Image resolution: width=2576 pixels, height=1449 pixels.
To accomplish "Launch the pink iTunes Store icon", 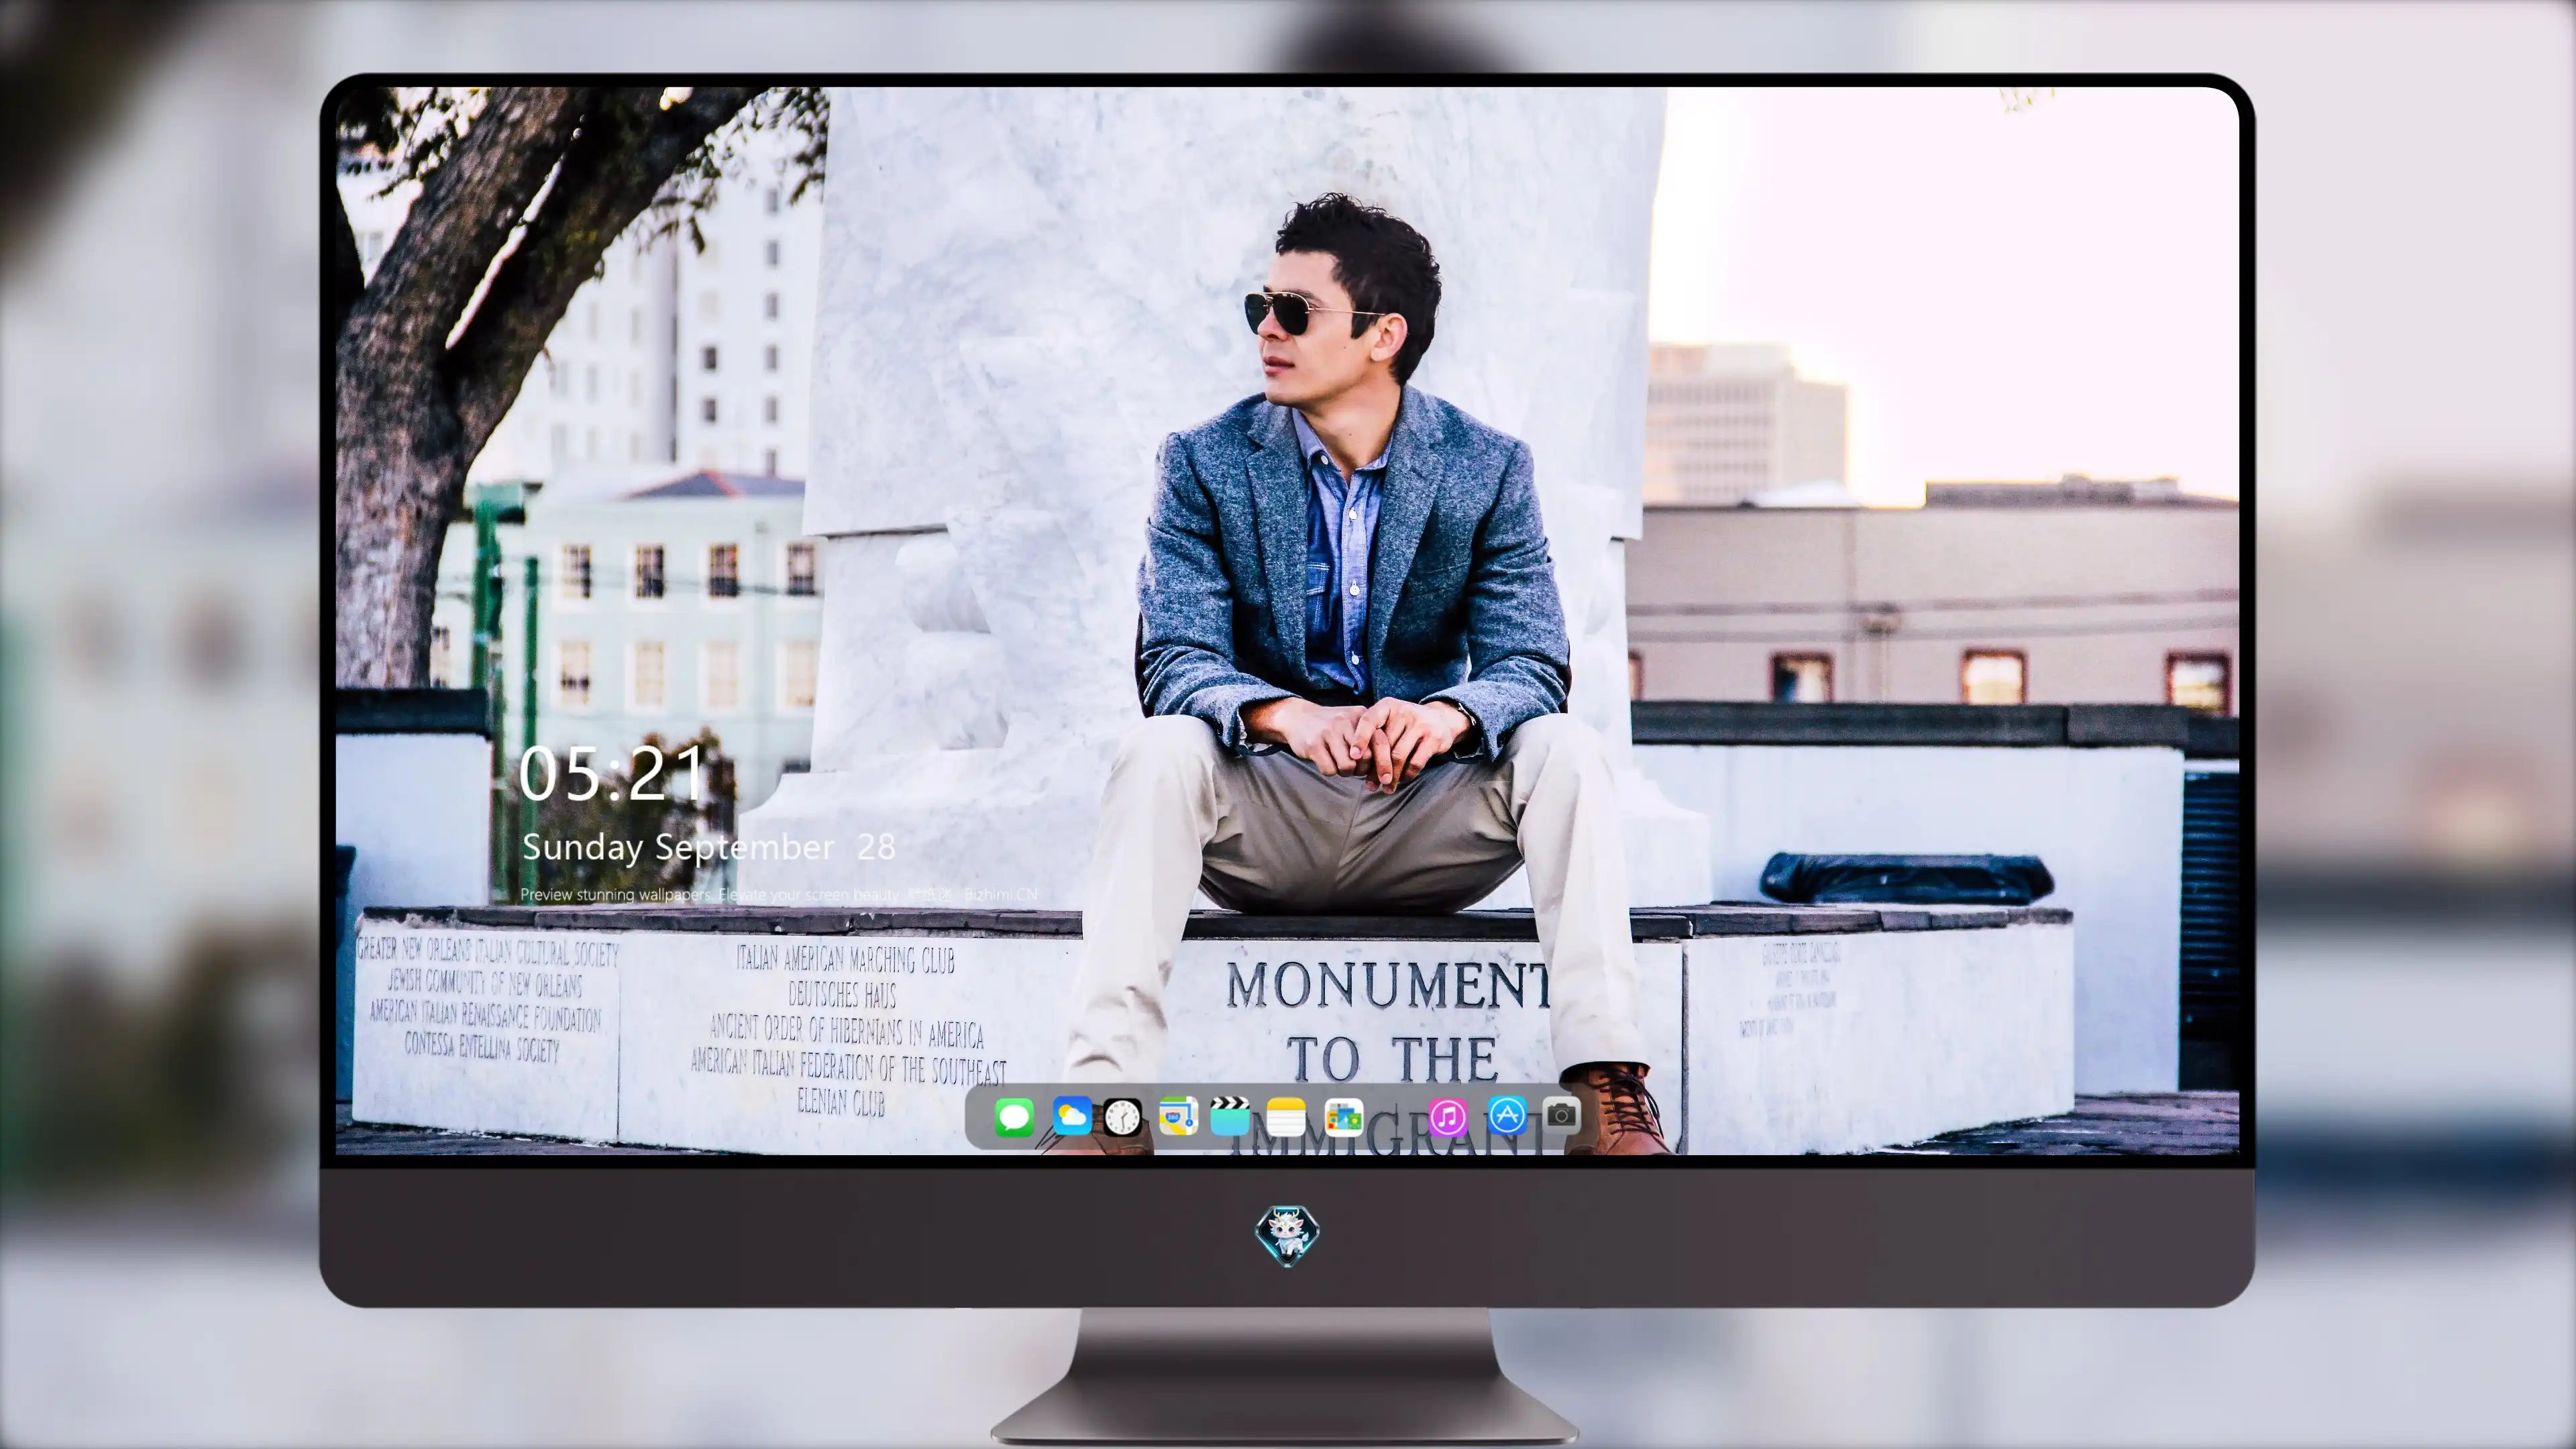I will [1448, 1117].
